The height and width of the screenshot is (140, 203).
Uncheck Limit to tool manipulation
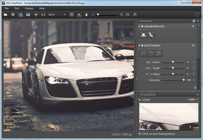click(140, 134)
